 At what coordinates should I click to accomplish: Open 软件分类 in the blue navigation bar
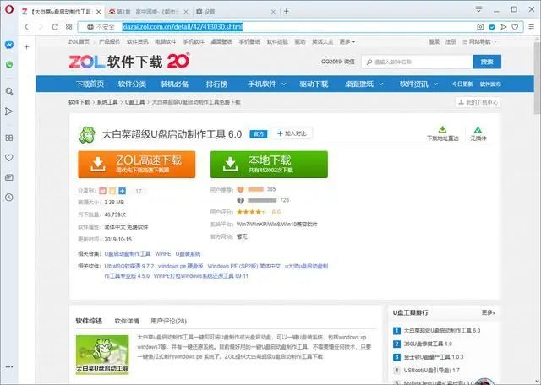coord(132,84)
